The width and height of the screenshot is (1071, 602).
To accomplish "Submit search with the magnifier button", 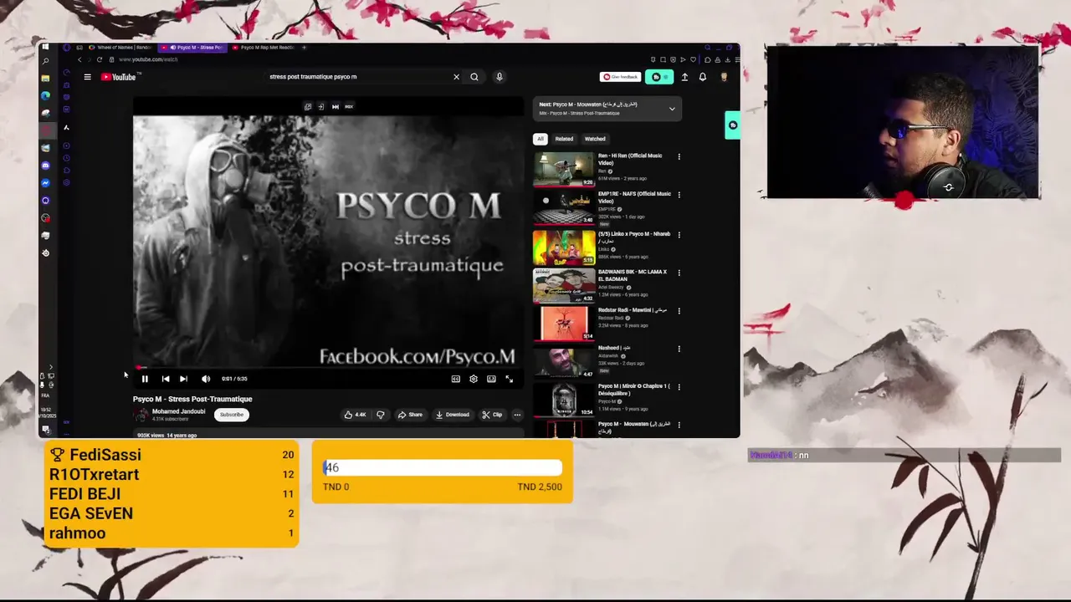I will pos(474,77).
